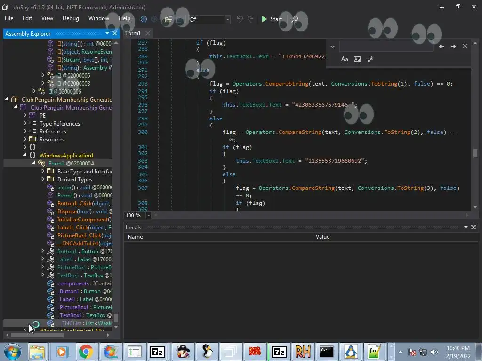
Task: Switch to the Form1 editor tab
Action: (133, 33)
